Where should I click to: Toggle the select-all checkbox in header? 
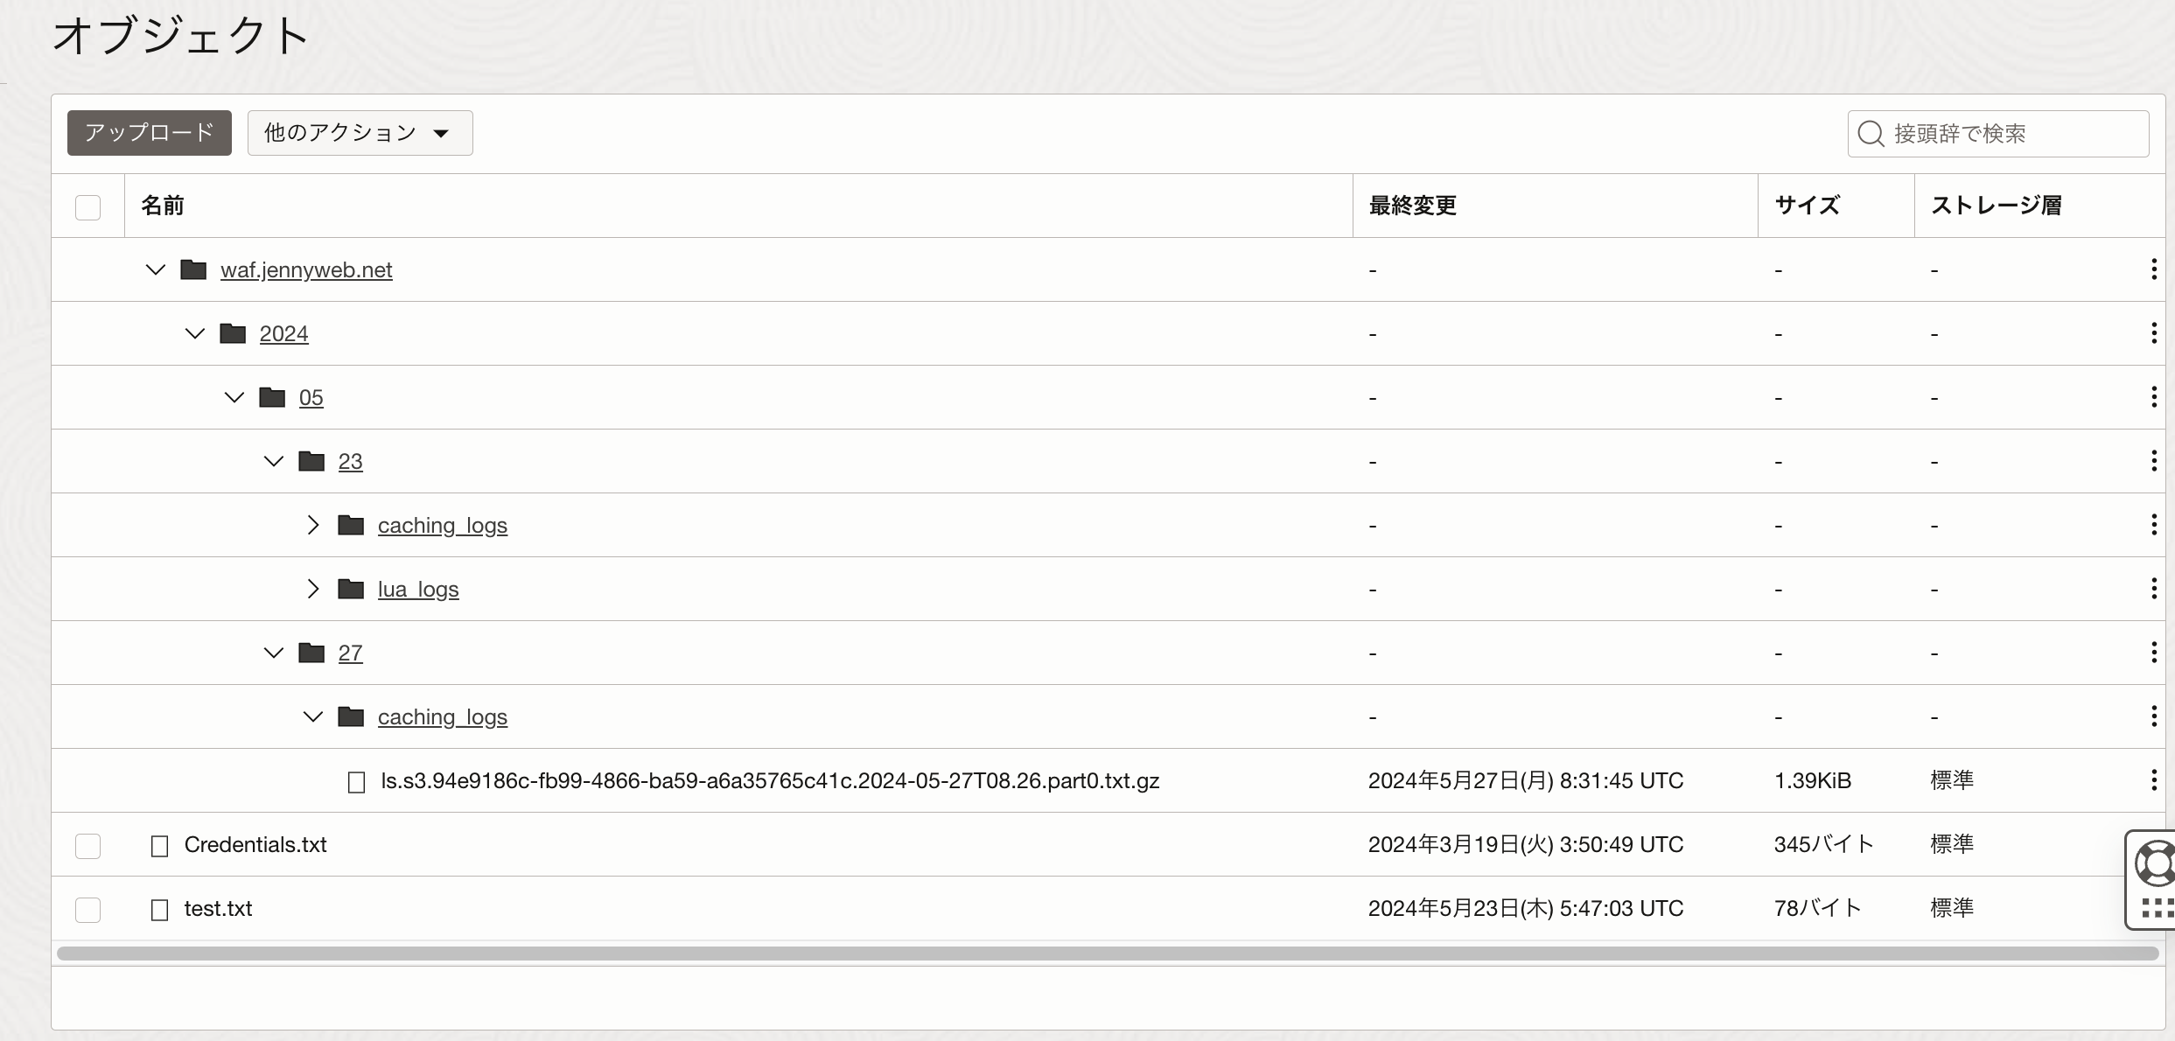point(87,207)
